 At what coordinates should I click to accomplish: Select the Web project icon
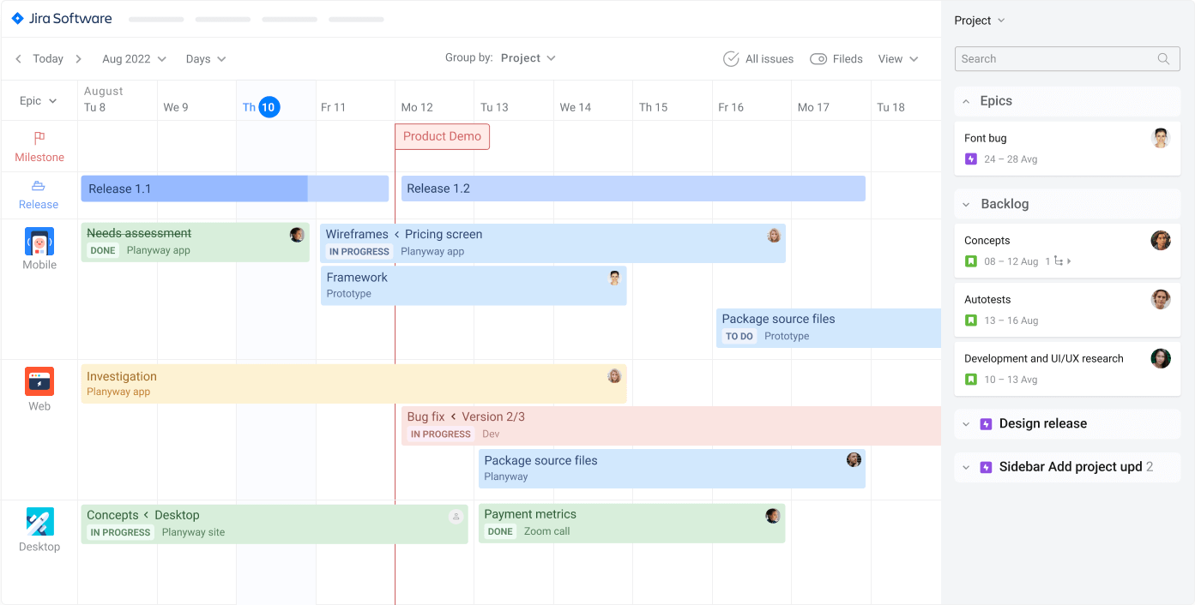39,381
